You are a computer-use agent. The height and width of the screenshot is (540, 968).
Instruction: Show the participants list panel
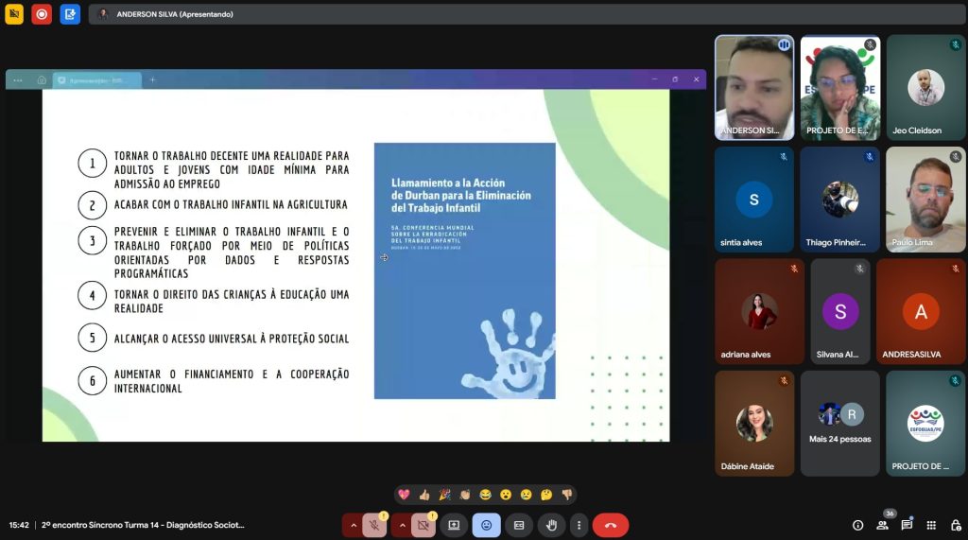882,525
